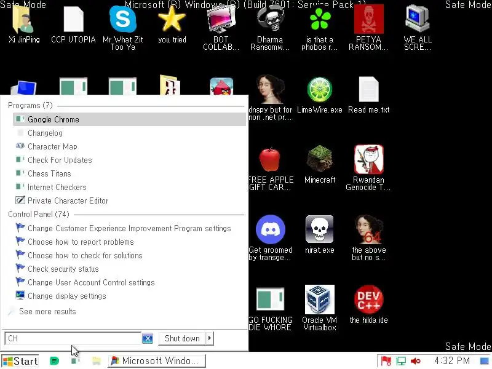
Task: Open the portrait icon labeled the above but no s...
Action: 368,229
